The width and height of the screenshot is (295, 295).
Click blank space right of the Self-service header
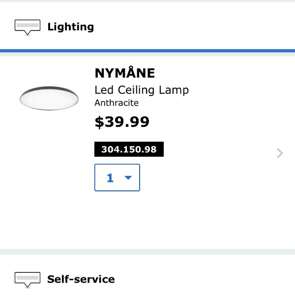205,279
